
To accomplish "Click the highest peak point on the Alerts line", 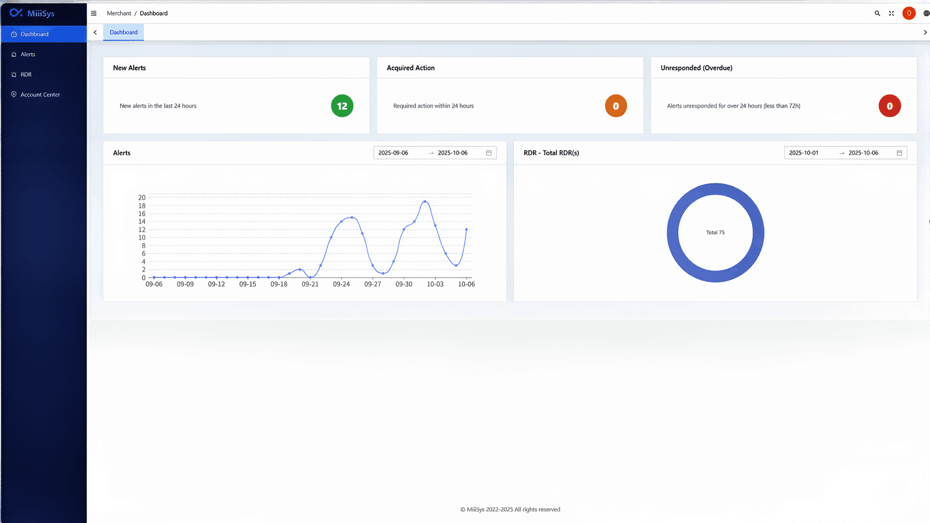I will click(425, 202).
